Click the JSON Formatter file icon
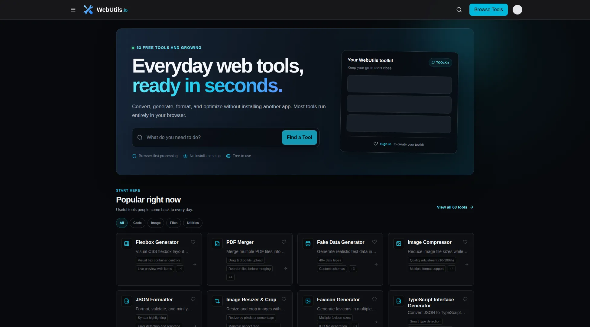This screenshot has height=327, width=590. point(127,301)
